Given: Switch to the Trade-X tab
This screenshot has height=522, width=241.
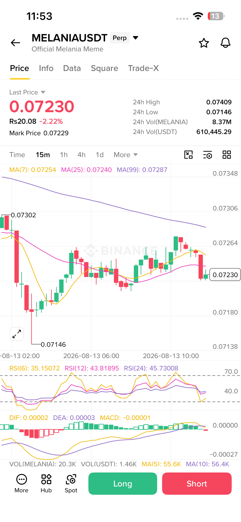Looking at the screenshot, I should [143, 68].
